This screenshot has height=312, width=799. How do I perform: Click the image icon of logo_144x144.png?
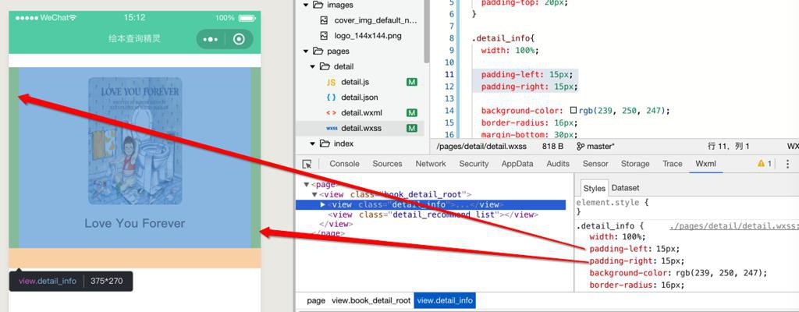tap(324, 36)
